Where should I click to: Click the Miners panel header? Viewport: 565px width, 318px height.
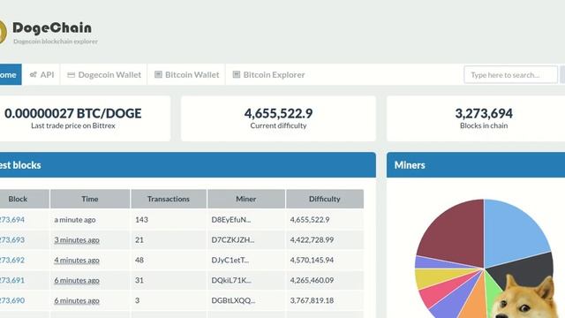pos(476,165)
